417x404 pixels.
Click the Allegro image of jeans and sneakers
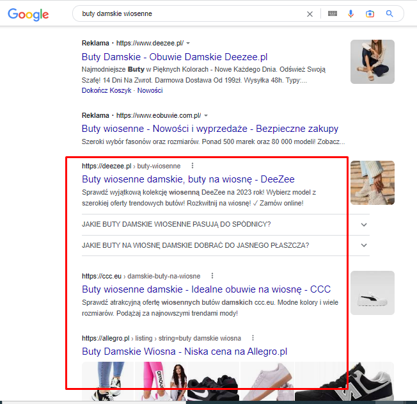(x=107, y=381)
